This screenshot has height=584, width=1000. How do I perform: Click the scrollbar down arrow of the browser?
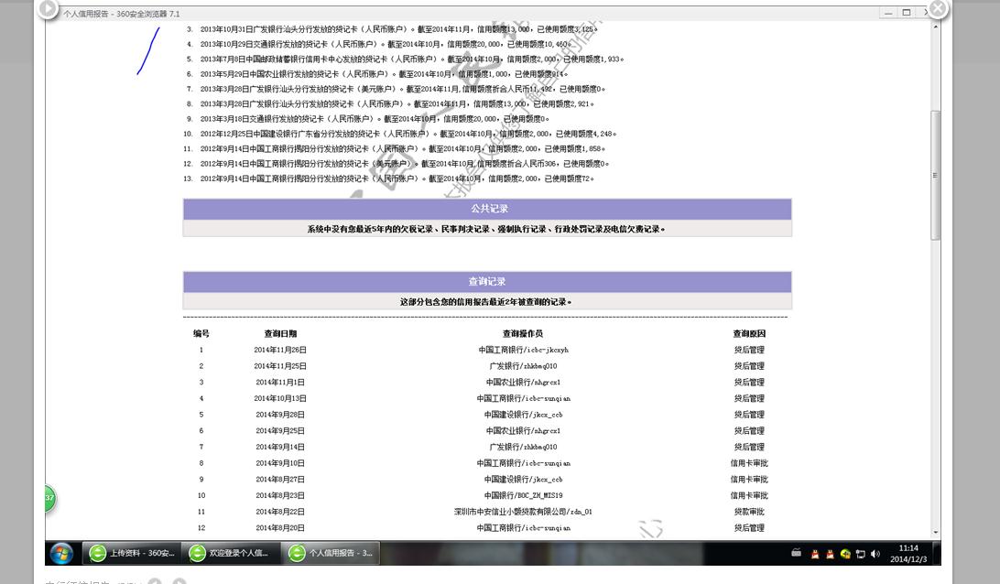click(935, 532)
